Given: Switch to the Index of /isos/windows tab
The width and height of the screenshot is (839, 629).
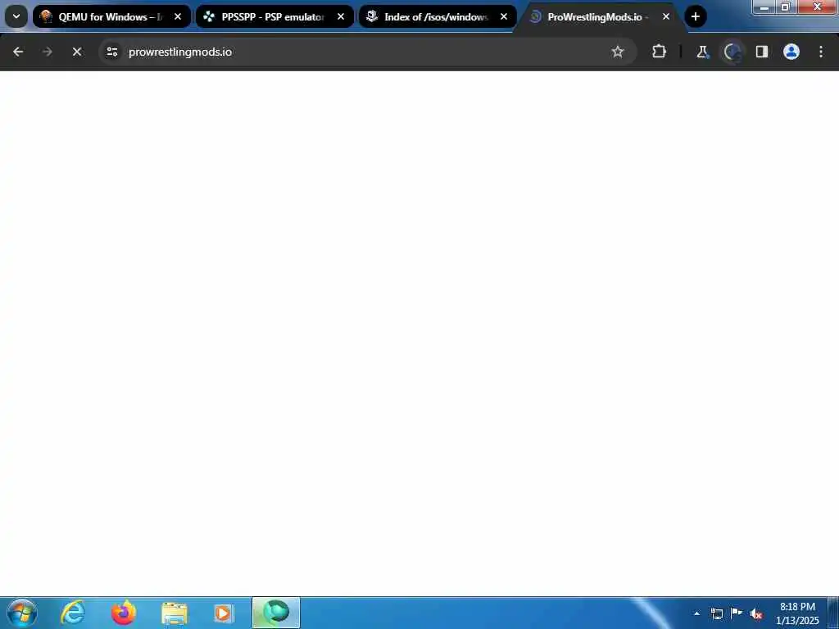Looking at the screenshot, I should (x=438, y=16).
